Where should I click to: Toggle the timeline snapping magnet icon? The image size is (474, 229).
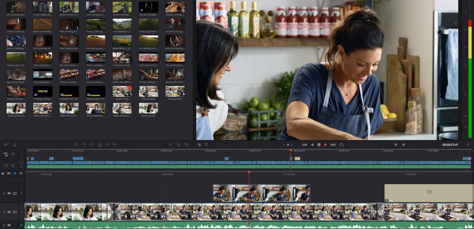tap(3, 174)
